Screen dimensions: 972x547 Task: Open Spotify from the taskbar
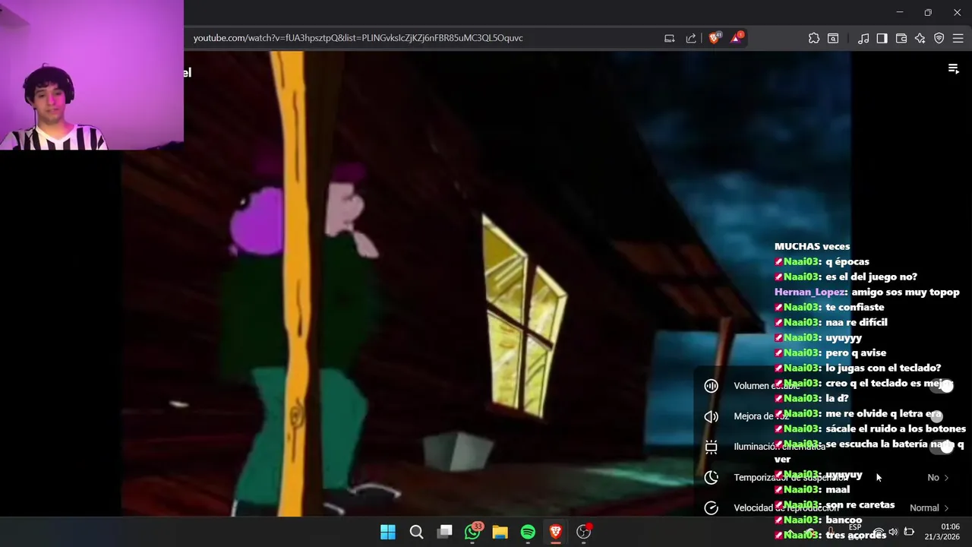tap(528, 532)
